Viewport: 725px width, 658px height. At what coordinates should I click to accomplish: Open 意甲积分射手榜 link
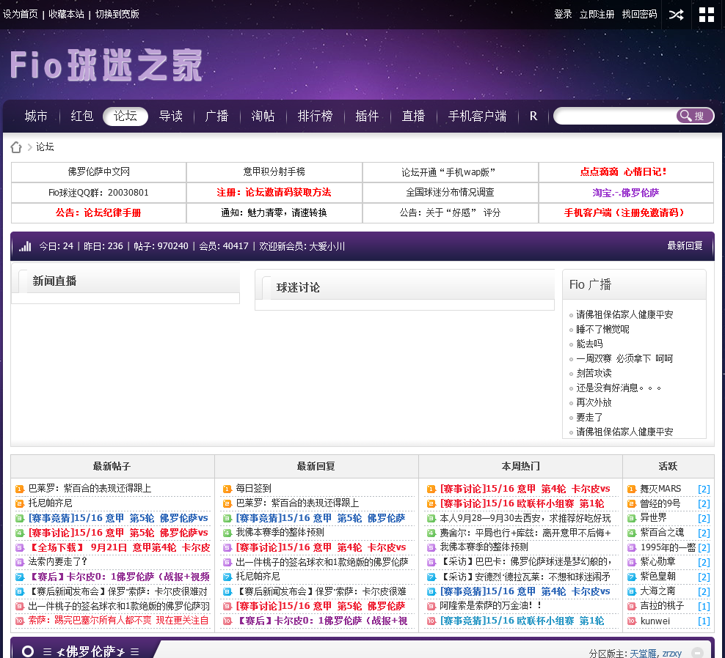274,171
